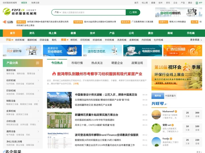Open 安防-wt avatar image
This screenshot has height=153, width=205.
click(156, 128)
